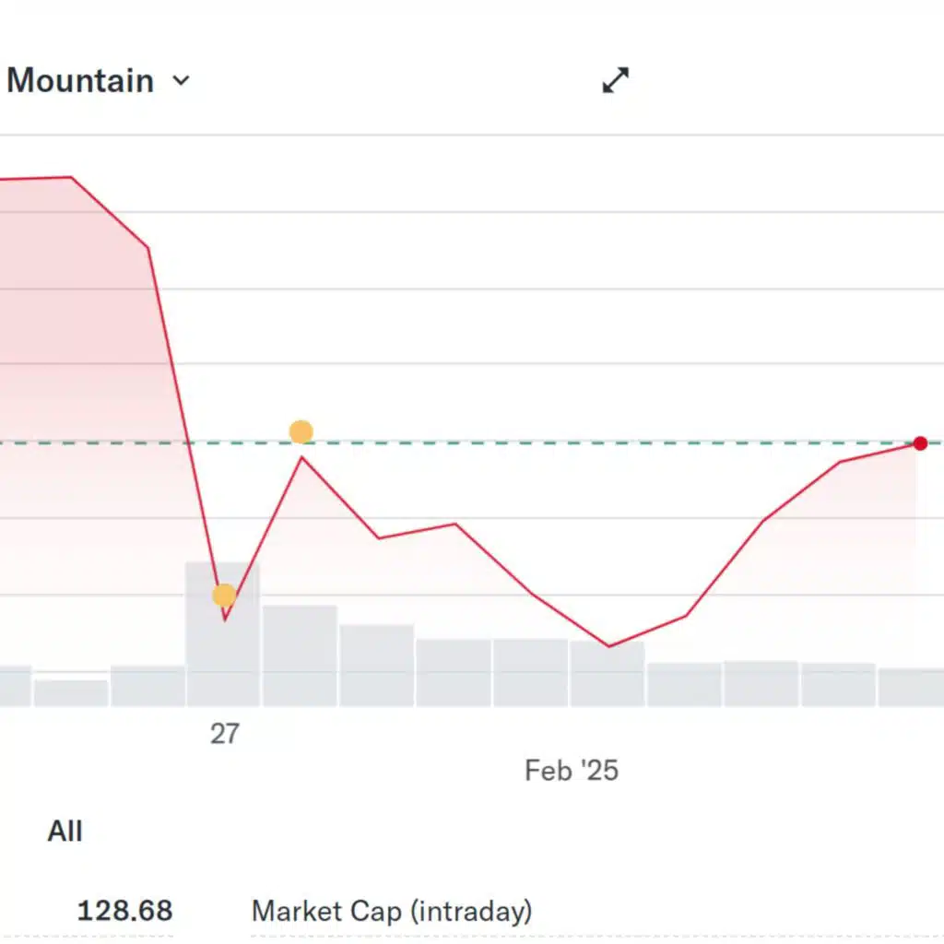Click the red current price dot
Screen dimensions: 944x944
click(920, 443)
